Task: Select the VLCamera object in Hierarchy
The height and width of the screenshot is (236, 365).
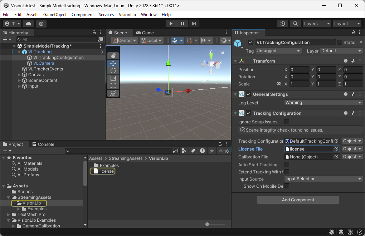Action: click(x=44, y=63)
